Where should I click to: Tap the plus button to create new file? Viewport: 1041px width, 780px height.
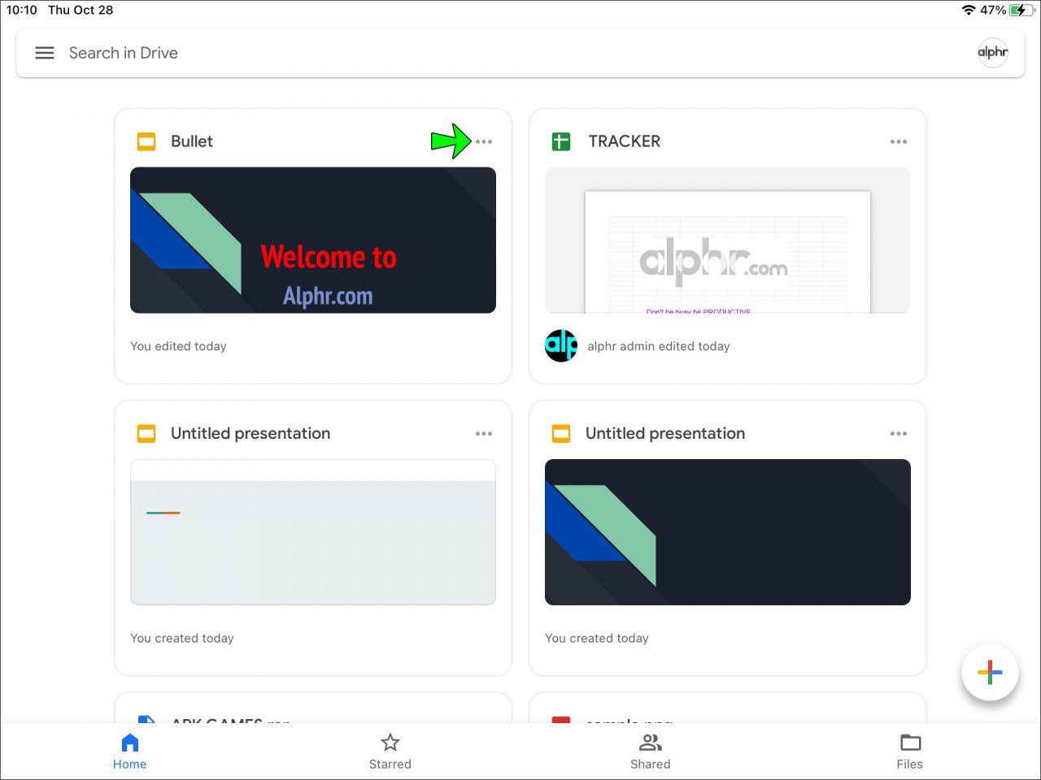pos(990,672)
